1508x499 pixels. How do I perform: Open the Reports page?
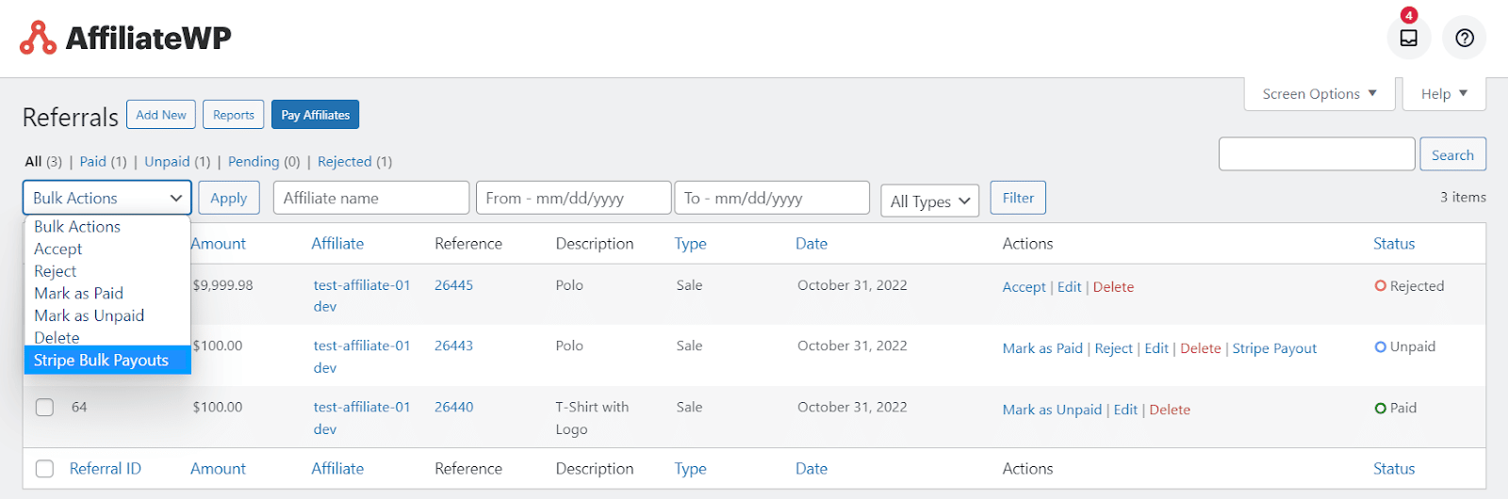(233, 115)
